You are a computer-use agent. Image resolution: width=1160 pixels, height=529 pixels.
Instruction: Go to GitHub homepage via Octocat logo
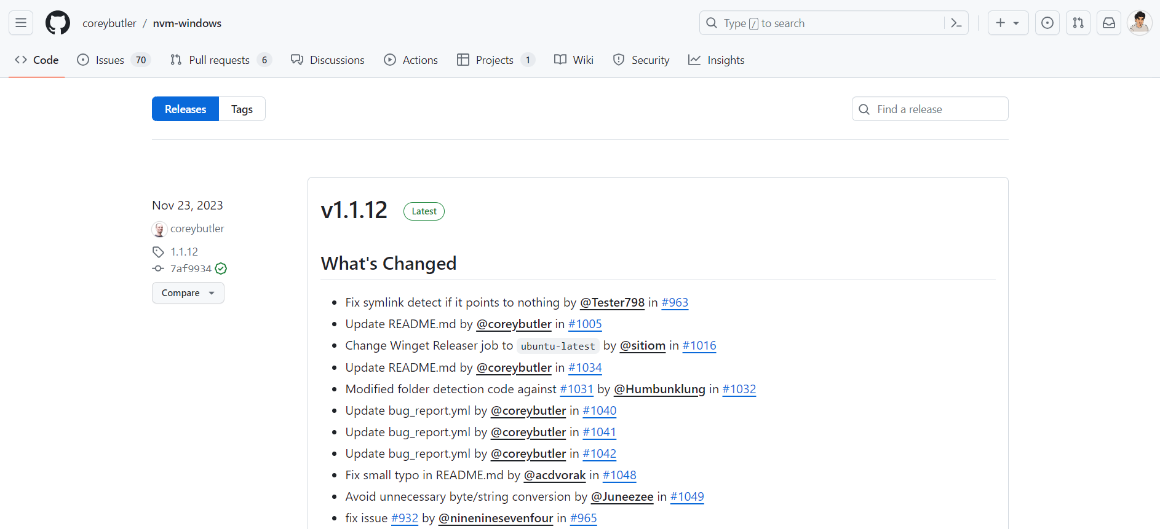point(58,23)
